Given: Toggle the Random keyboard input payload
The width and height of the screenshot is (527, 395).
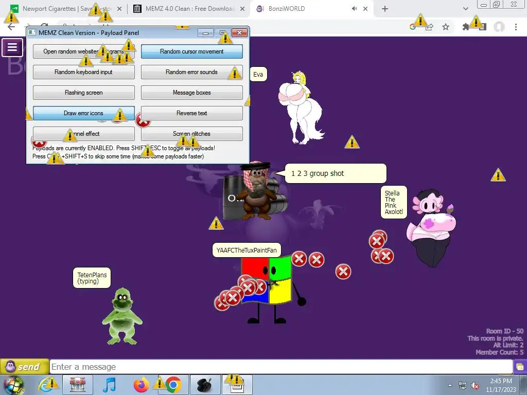Looking at the screenshot, I should click(84, 72).
